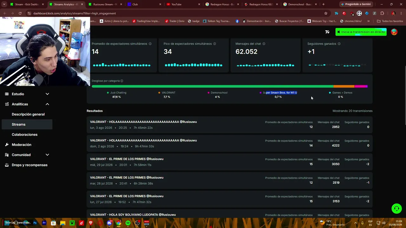Open the tab search dropdown arrow

pos(4,4)
